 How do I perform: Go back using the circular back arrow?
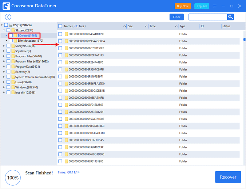pos(8,17)
